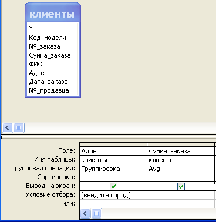Click the или cell under Адрес column
Viewport: 216px width, 222px height.
[113, 204]
